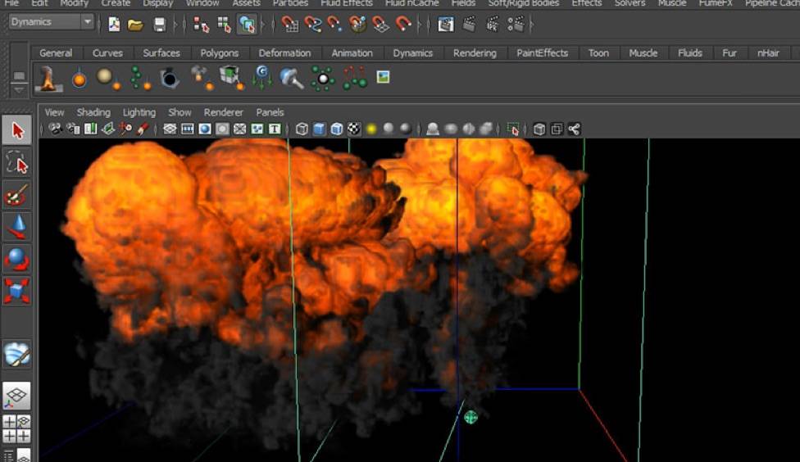This screenshot has width=800, height=462.
Task: Open the viewport Renderer menu
Action: [223, 112]
